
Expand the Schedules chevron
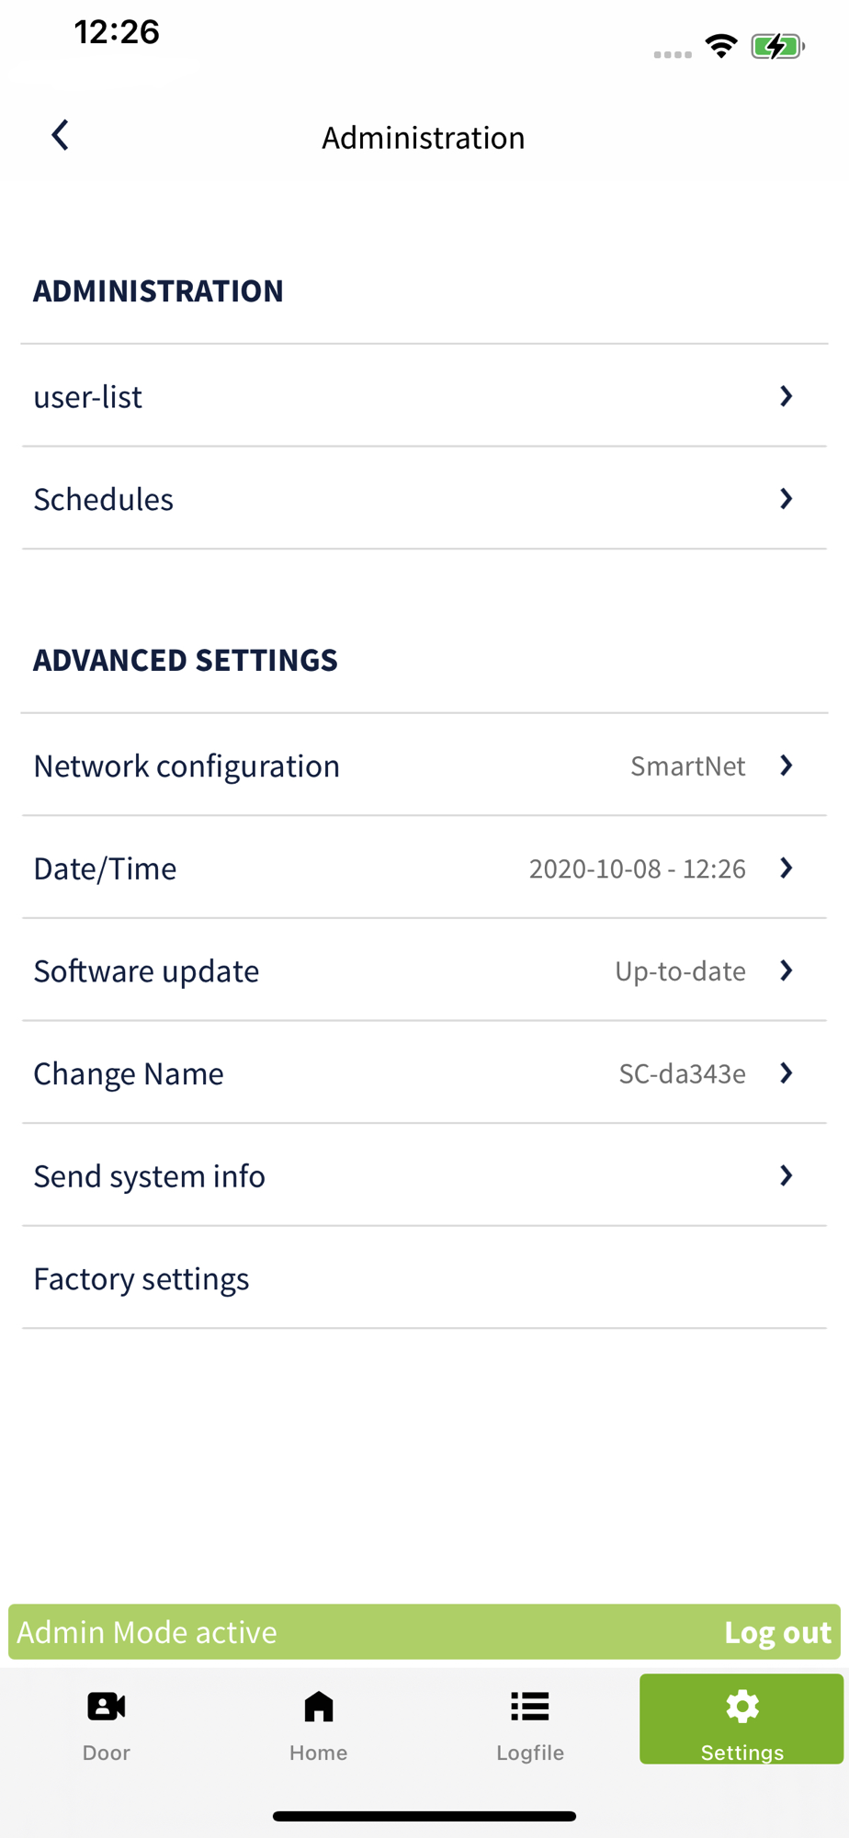(787, 499)
